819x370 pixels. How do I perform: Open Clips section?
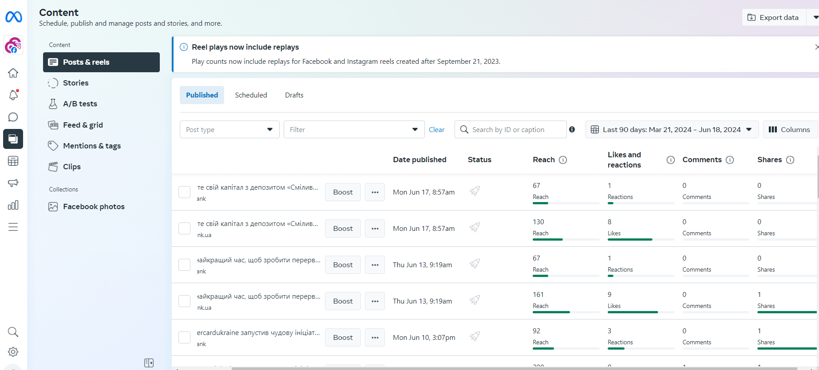pos(101,167)
